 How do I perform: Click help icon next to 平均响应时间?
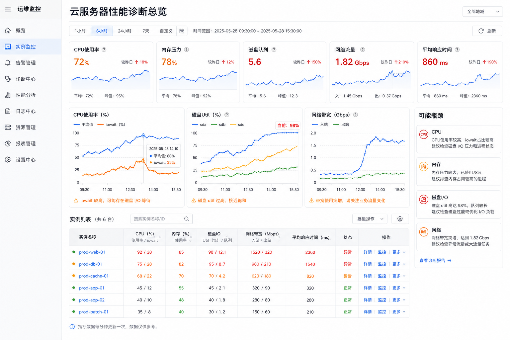(x=457, y=49)
